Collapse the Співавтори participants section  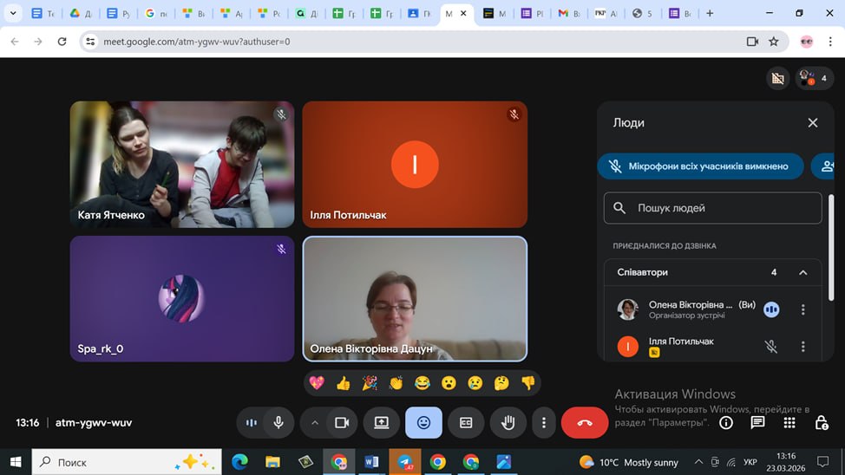(802, 272)
